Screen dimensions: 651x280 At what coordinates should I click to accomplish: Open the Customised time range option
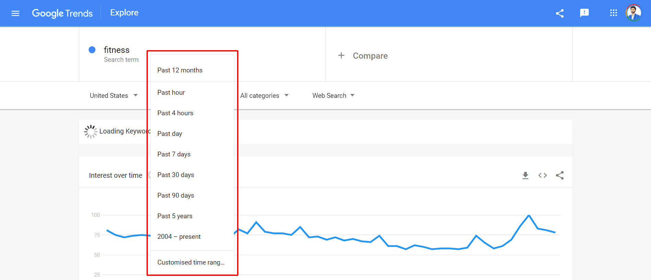(x=191, y=262)
